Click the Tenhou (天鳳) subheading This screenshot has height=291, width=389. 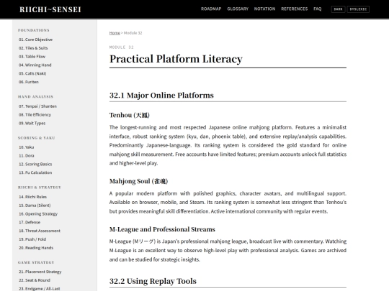[129, 115]
